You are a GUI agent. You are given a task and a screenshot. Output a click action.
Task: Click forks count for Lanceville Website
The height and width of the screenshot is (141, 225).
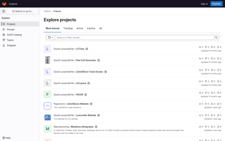pyautogui.click(x=207, y=115)
